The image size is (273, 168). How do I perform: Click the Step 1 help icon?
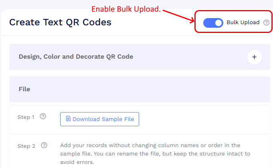coord(43,116)
